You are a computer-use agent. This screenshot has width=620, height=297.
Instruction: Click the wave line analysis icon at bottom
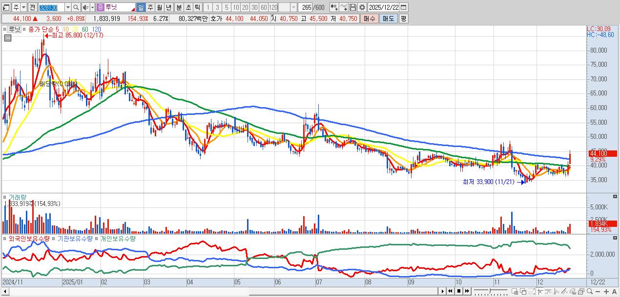click(557, 292)
